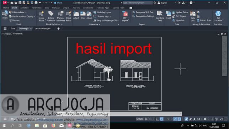Open the cafe-hasbiansyah drawing tab
Image resolution: width=229 pixels, height=129 pixels.
[43, 29]
